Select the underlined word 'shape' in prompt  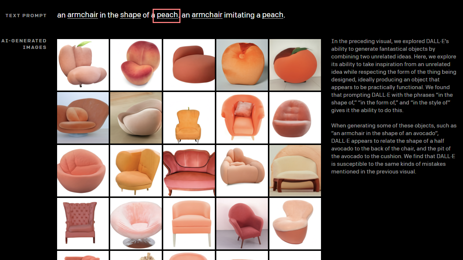[x=130, y=15]
